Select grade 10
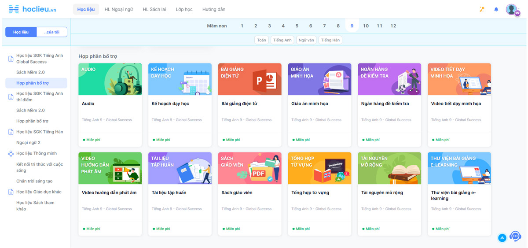The height and width of the screenshot is (248, 528). click(366, 26)
